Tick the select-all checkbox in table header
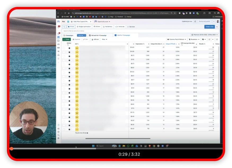Viewport: 232px width, 168px height. 64,44
